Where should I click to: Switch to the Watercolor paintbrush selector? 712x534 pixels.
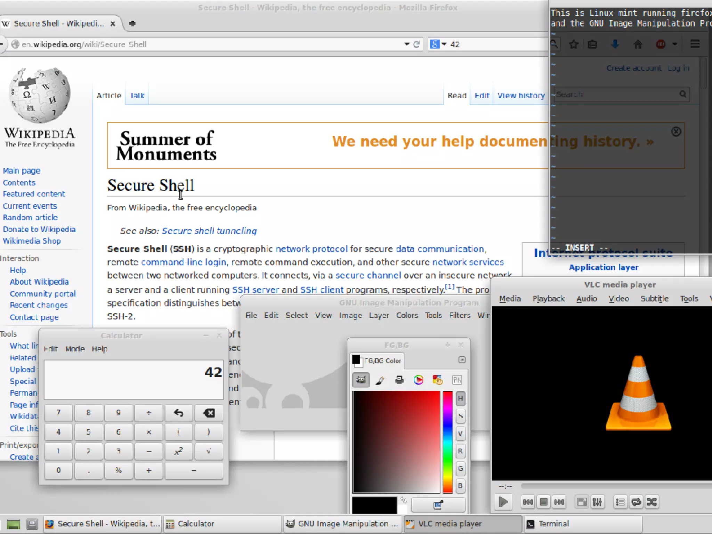click(x=380, y=380)
